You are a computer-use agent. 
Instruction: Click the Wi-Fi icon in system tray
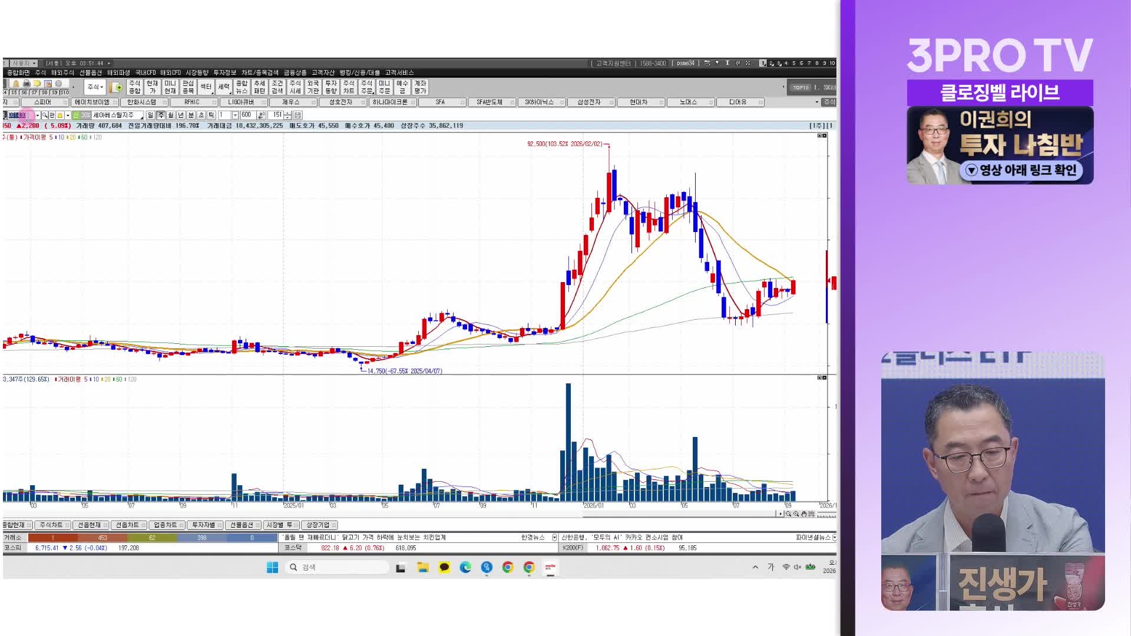786,567
